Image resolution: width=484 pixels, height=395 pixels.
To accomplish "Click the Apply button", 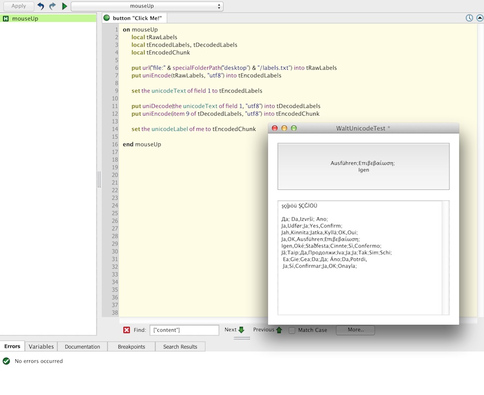I will tap(18, 6).
